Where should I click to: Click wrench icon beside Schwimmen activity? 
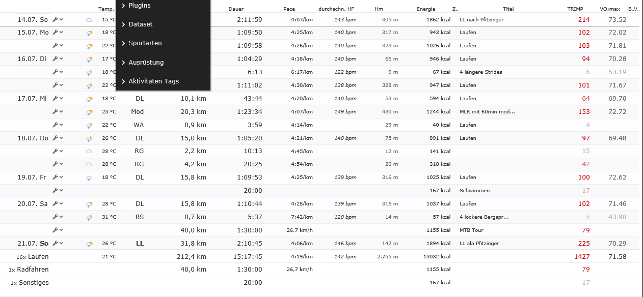tap(56, 190)
